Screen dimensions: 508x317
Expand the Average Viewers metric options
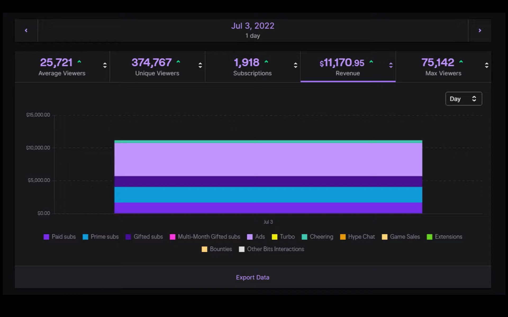[x=105, y=65]
